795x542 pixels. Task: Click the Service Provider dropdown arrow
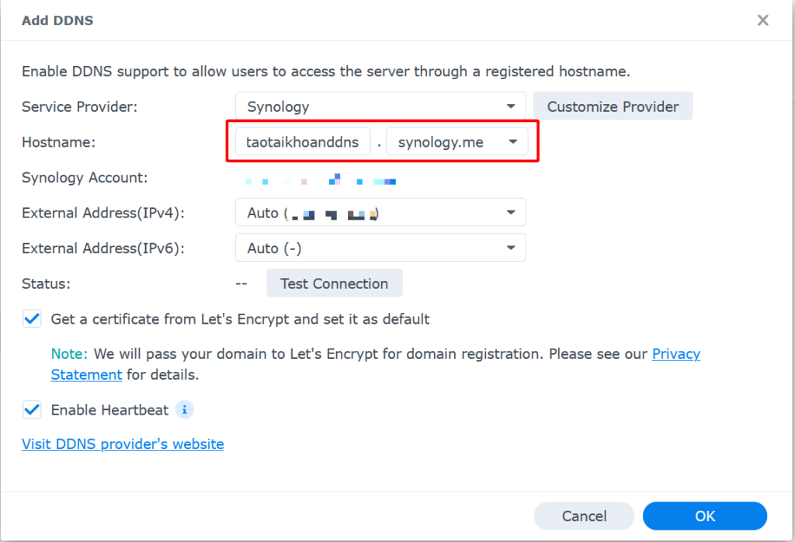(x=512, y=106)
